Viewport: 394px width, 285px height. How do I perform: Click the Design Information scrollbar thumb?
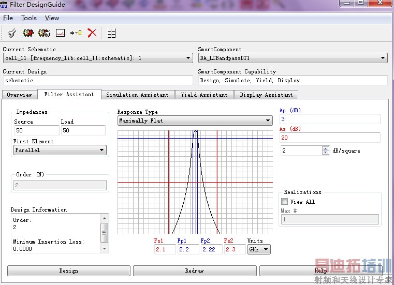(x=105, y=233)
